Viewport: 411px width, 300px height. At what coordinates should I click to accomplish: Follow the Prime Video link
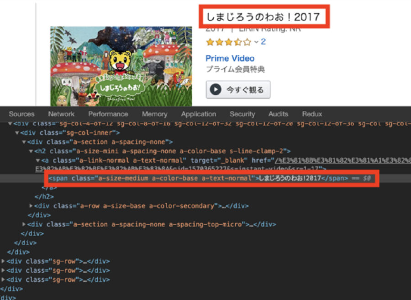(x=230, y=58)
